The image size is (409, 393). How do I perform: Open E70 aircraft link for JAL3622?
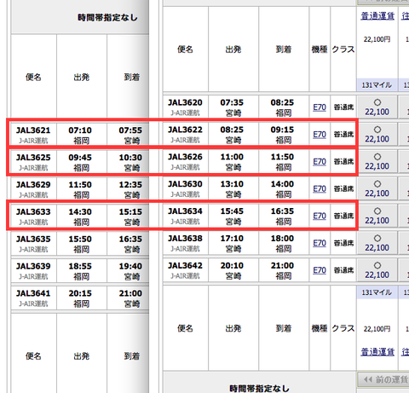coord(320,134)
